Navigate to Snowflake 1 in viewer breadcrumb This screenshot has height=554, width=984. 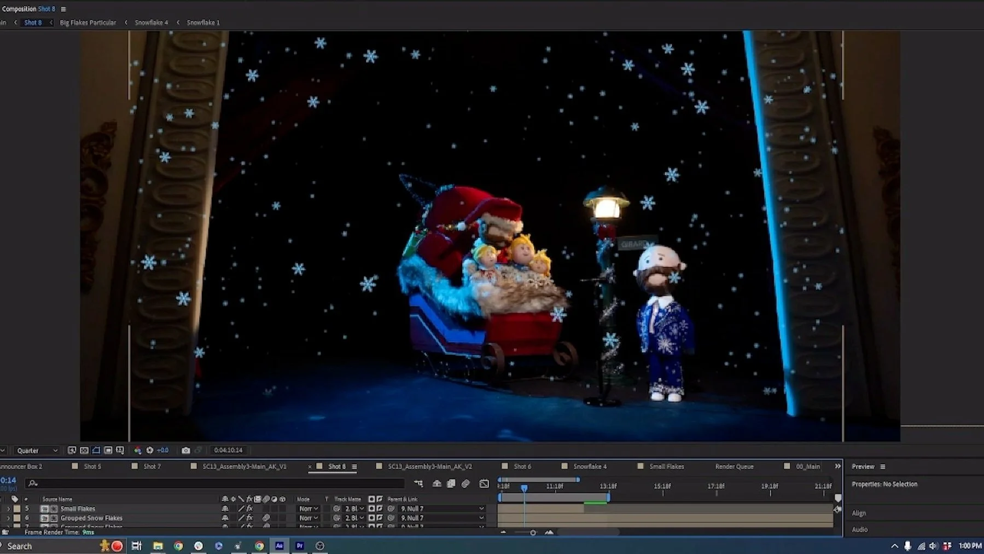coord(203,22)
